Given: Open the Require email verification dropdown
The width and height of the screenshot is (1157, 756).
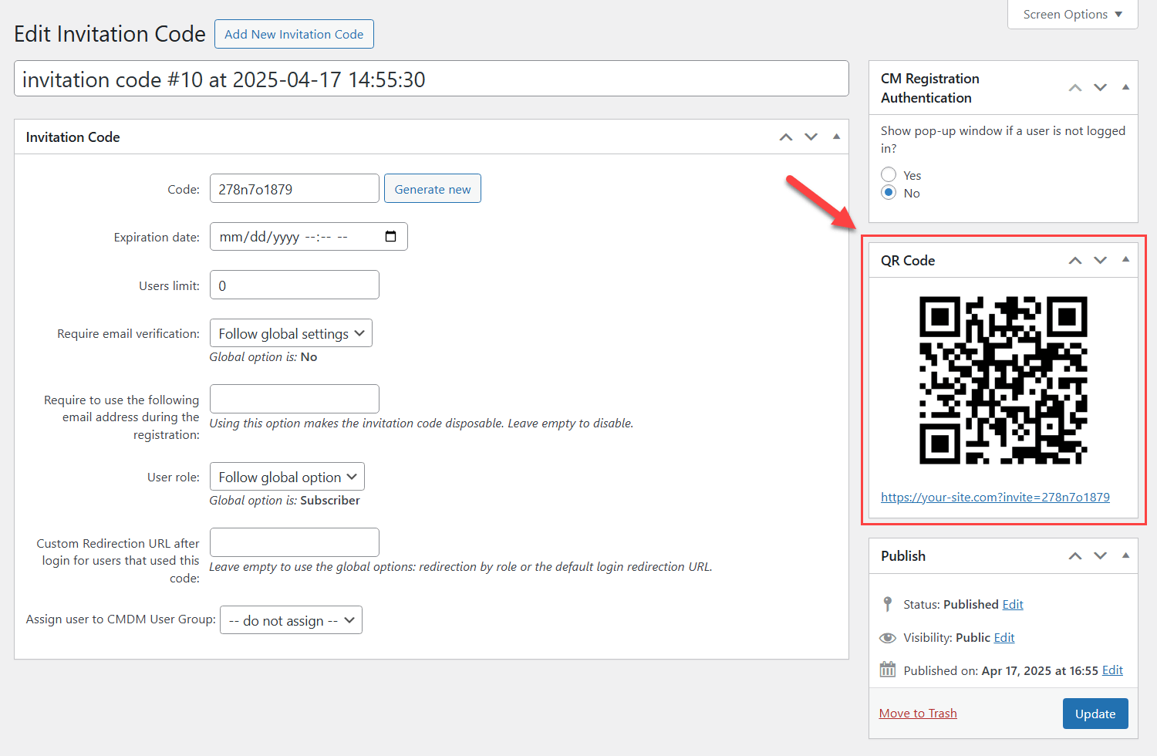Looking at the screenshot, I should pyautogui.click(x=291, y=333).
